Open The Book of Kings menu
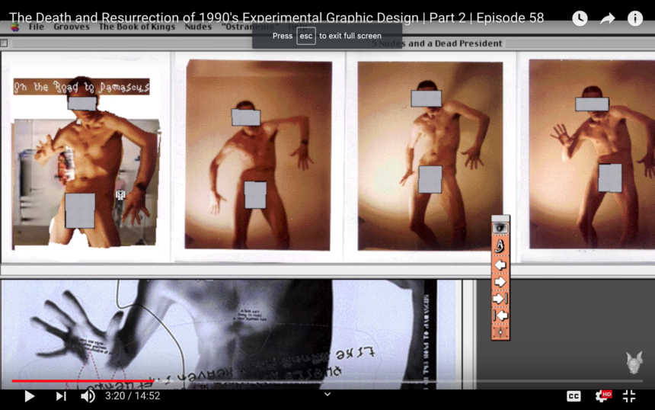 click(x=137, y=27)
